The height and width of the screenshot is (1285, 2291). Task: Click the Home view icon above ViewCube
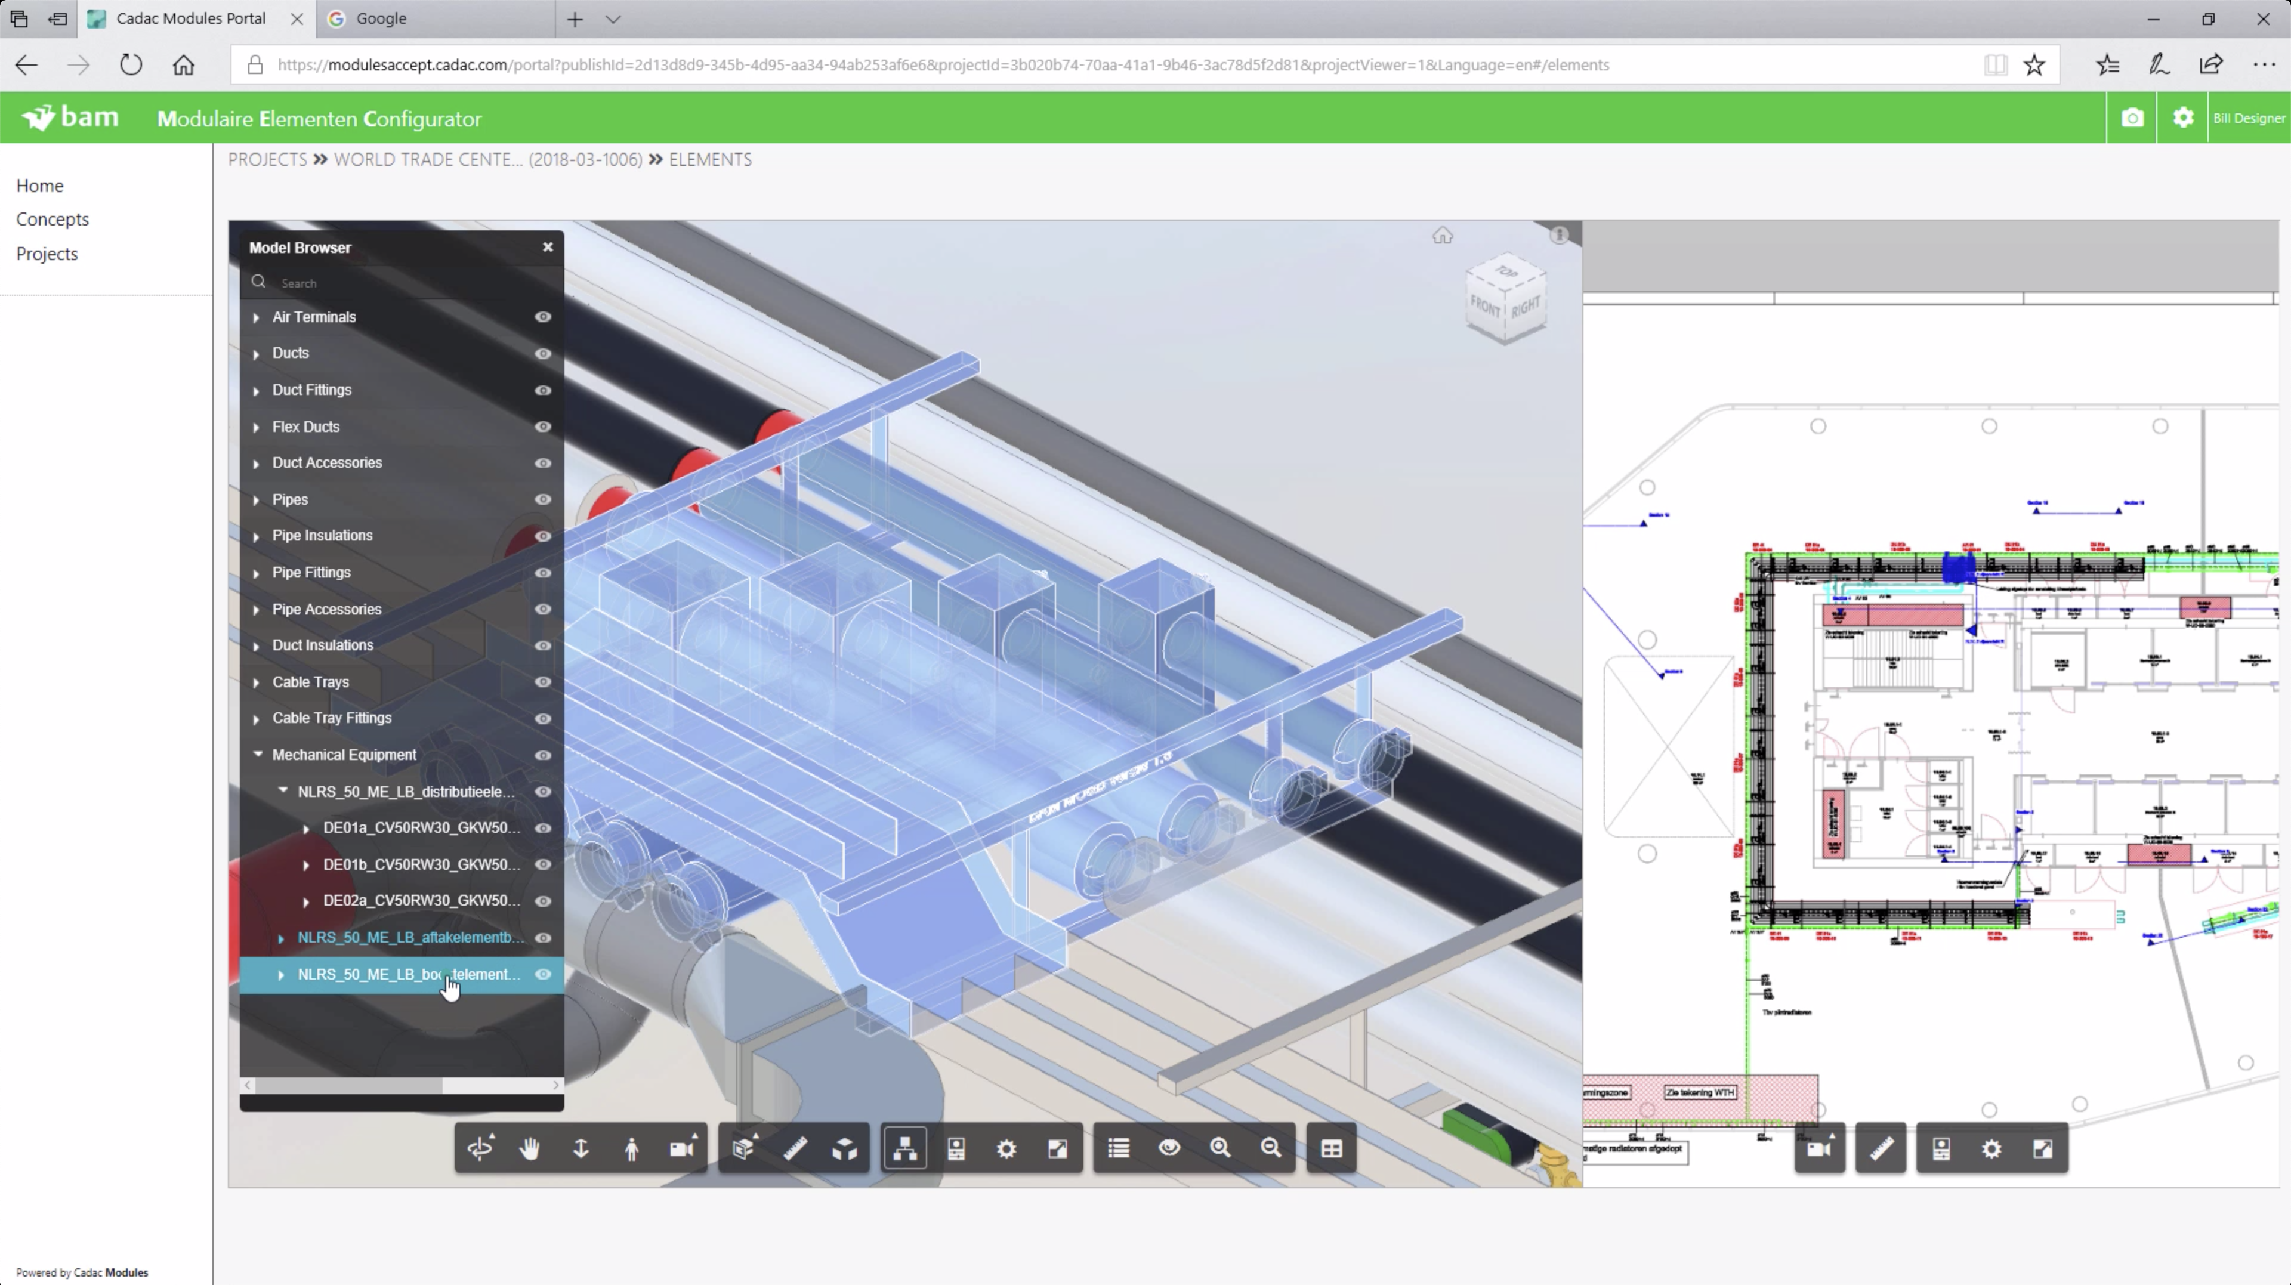coord(1443,236)
